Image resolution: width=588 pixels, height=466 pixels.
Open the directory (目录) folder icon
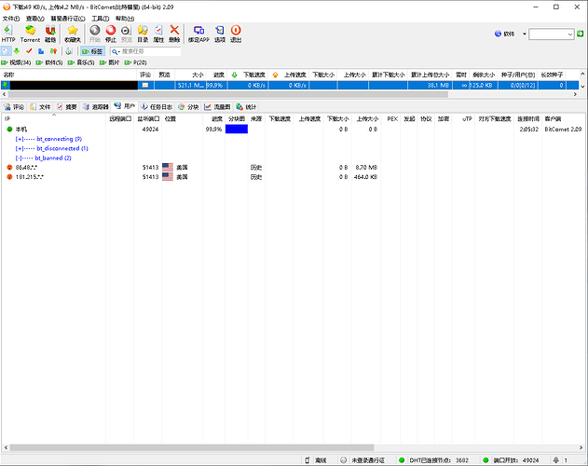(143, 34)
